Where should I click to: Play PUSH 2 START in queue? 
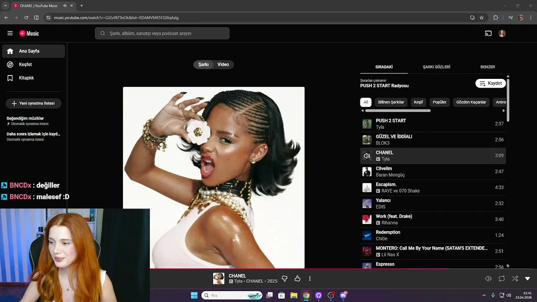point(433,124)
